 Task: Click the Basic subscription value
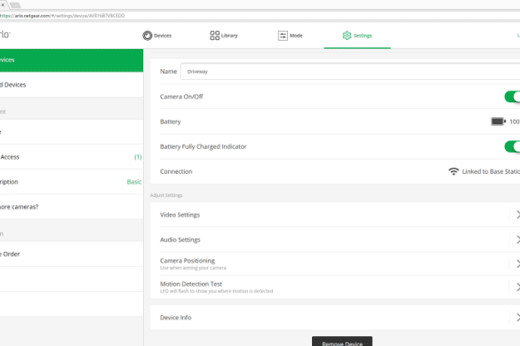[x=134, y=182]
